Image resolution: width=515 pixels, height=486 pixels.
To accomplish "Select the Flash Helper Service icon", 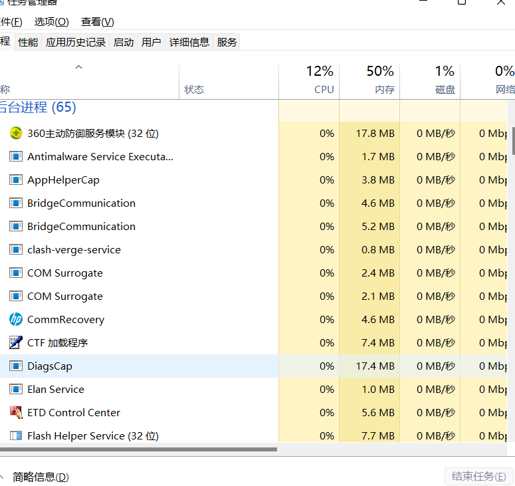I will (16, 436).
